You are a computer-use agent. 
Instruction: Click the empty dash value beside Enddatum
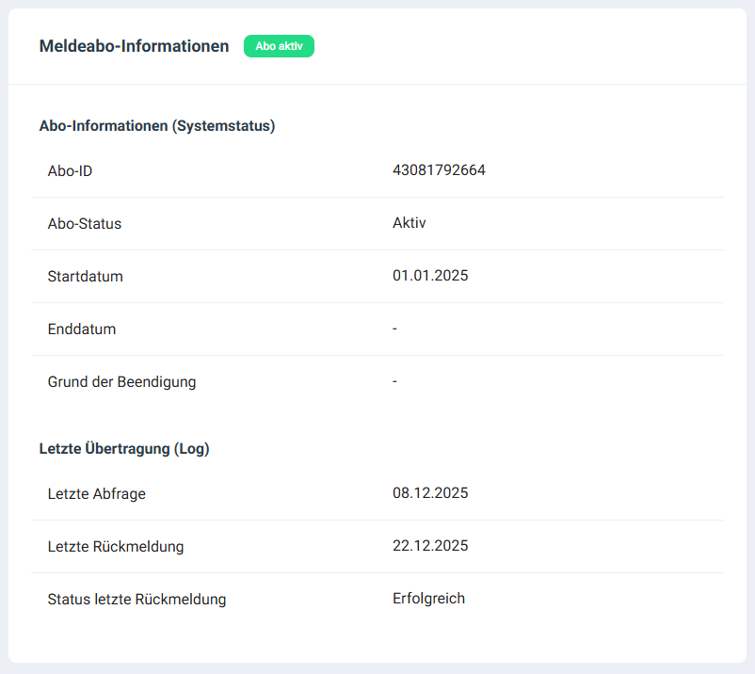coord(395,329)
